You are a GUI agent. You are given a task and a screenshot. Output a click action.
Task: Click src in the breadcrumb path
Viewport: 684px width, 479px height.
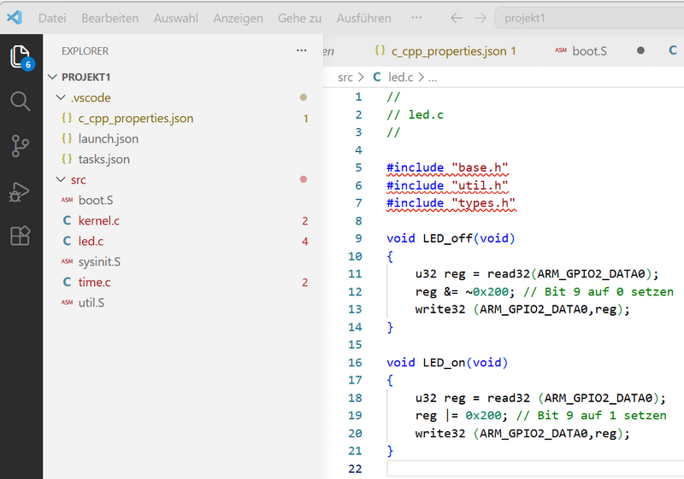point(345,78)
